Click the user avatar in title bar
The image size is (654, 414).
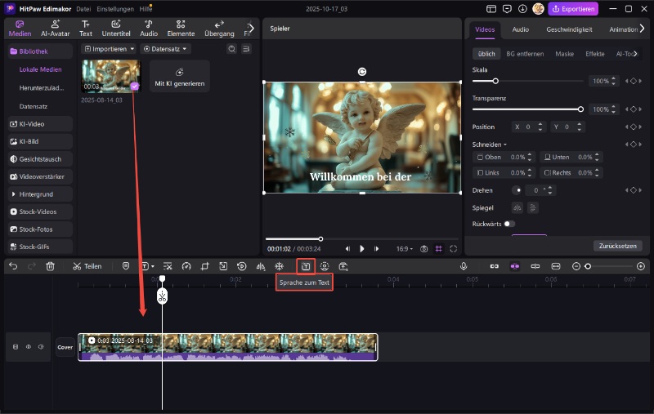coord(538,9)
